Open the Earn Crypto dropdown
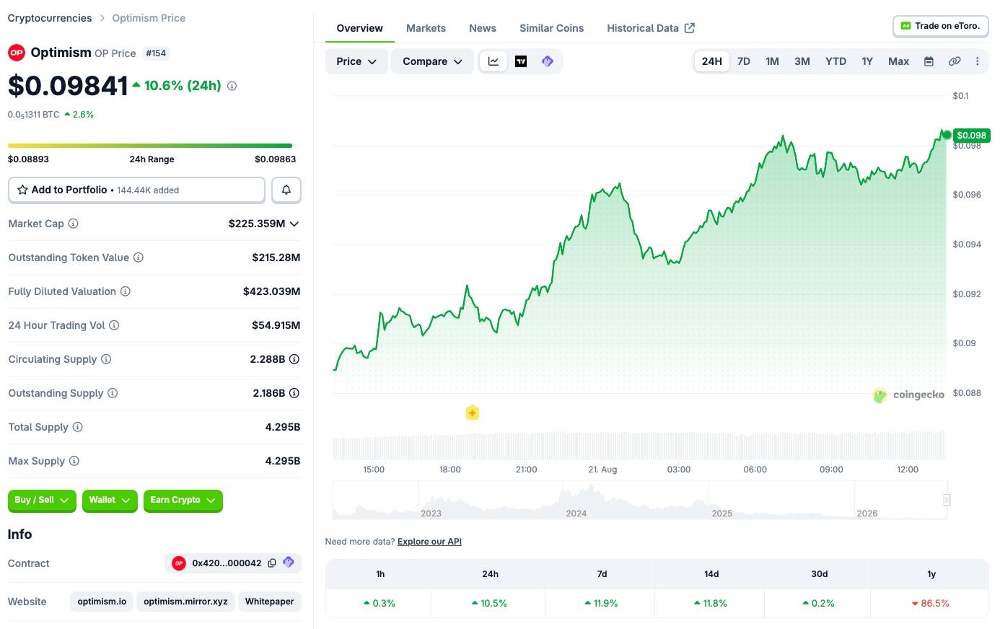The height and width of the screenshot is (629, 1000). coord(183,500)
